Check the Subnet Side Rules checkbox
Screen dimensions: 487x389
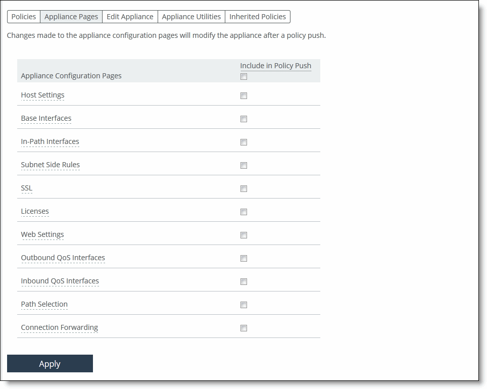[x=243, y=165]
